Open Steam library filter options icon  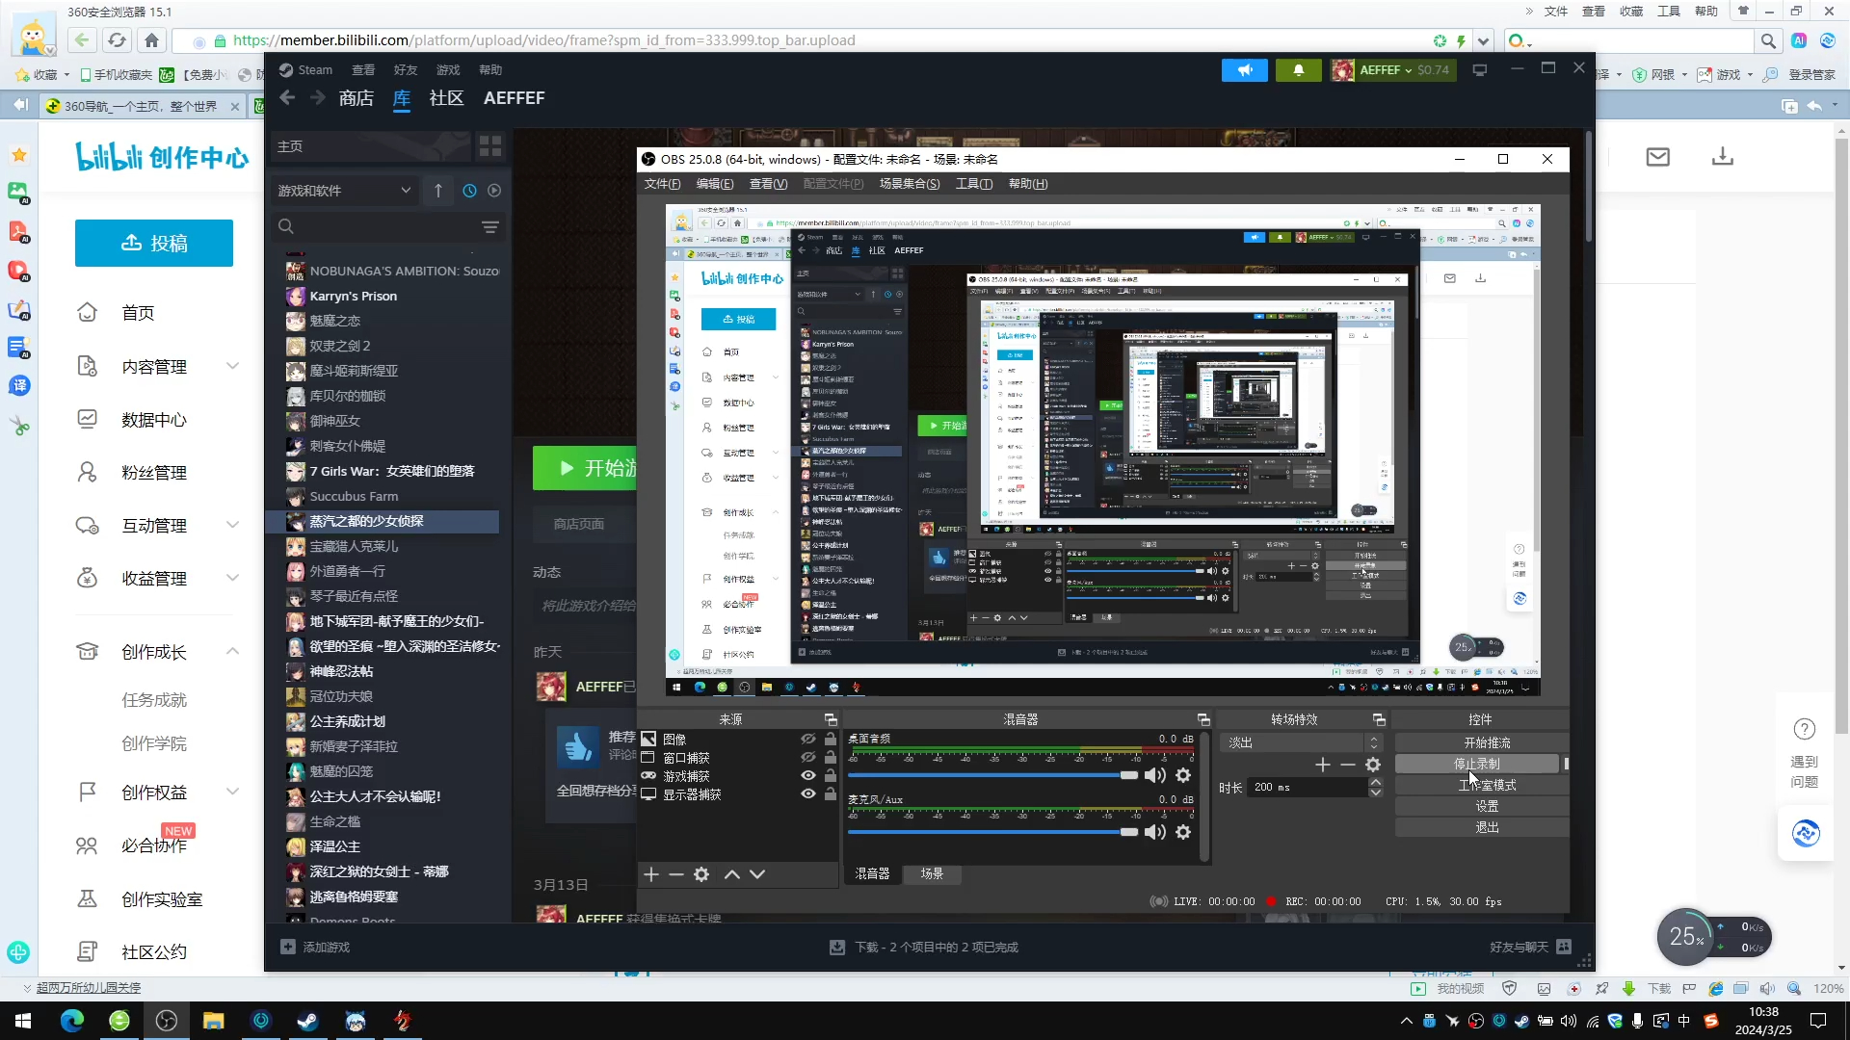click(x=490, y=227)
